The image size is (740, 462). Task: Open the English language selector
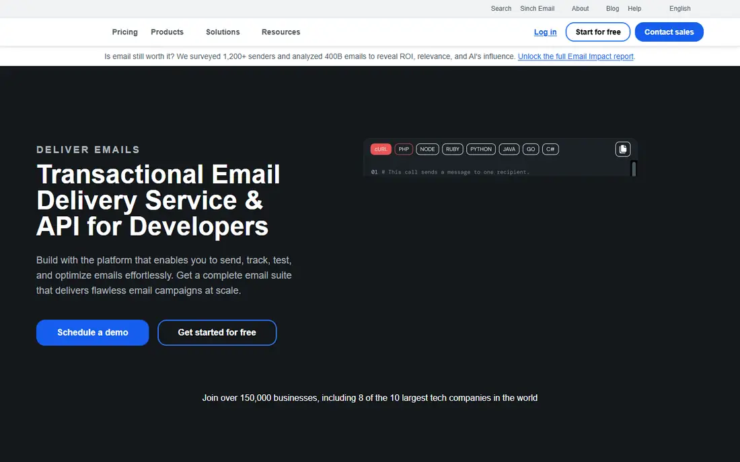[679, 9]
